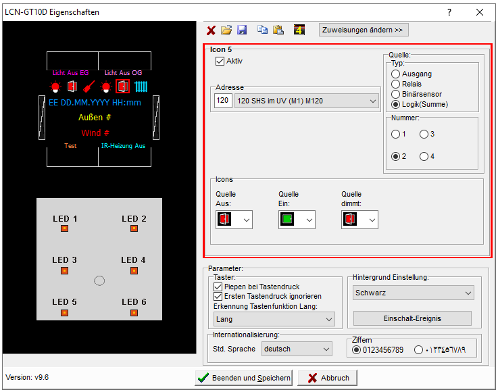The width and height of the screenshot is (498, 392).
Task: Click Zuweisungen ändern button
Action: pyautogui.click(x=364, y=30)
